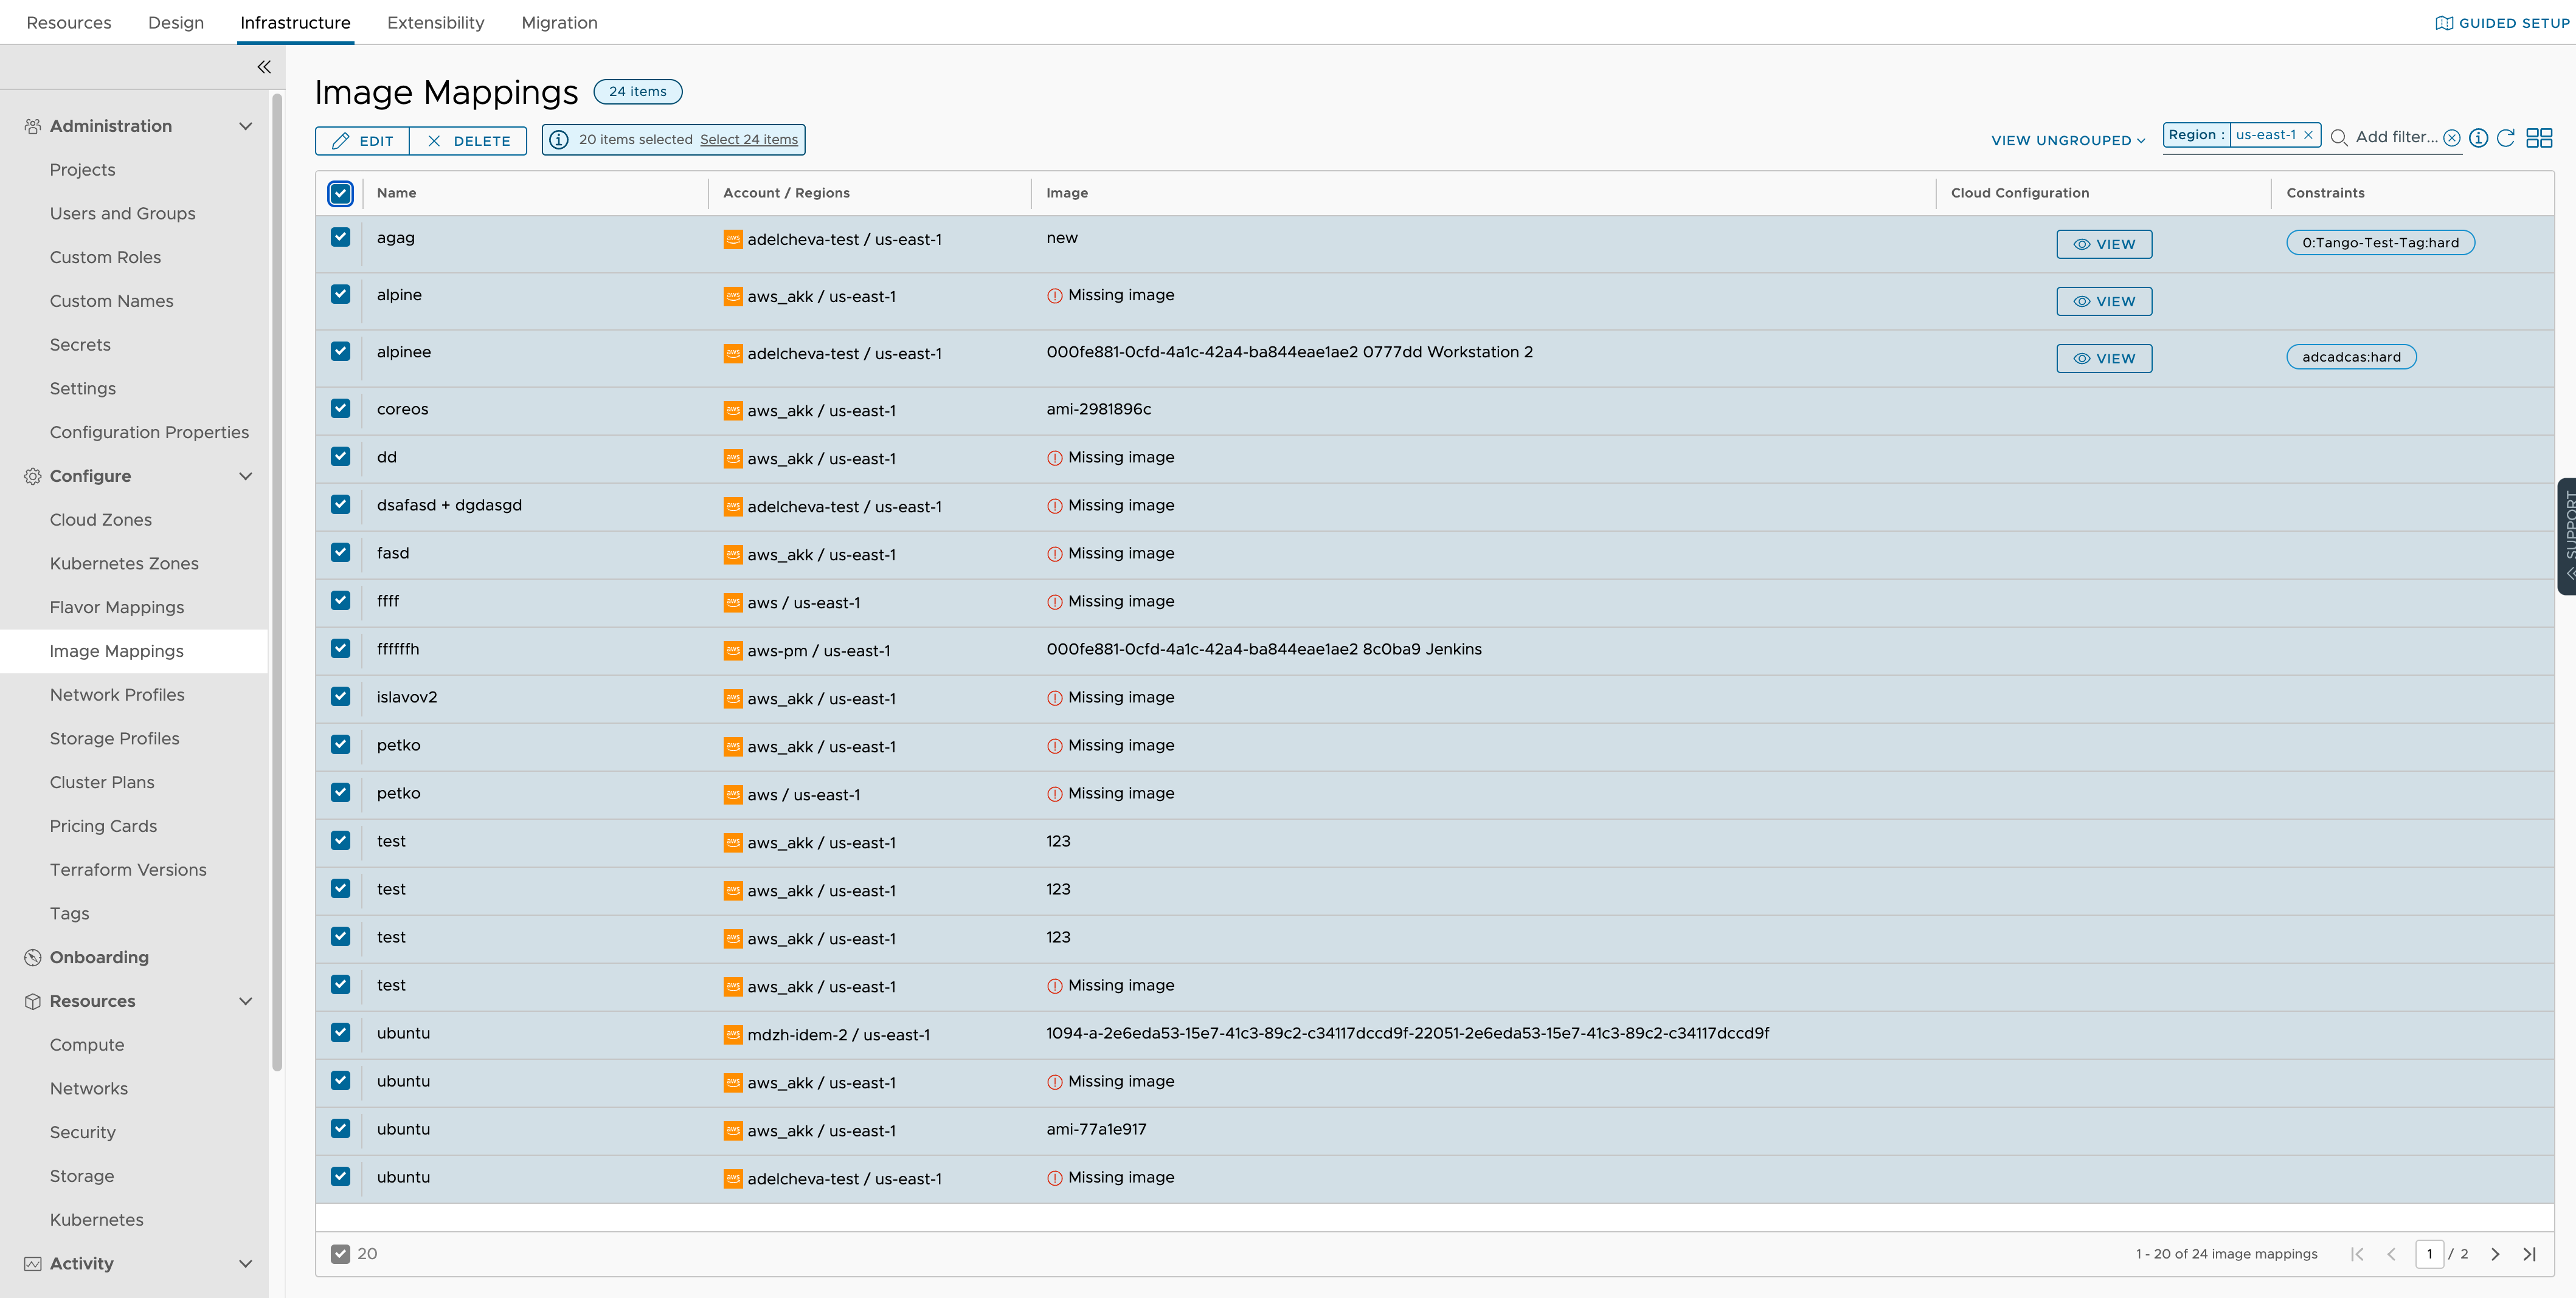Click Select 24 items link
Viewport: 2576px width, 1298px height.
coord(747,139)
